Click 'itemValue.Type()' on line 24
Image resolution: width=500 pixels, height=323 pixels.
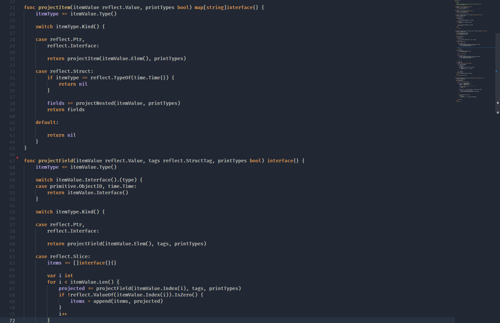click(x=93, y=14)
